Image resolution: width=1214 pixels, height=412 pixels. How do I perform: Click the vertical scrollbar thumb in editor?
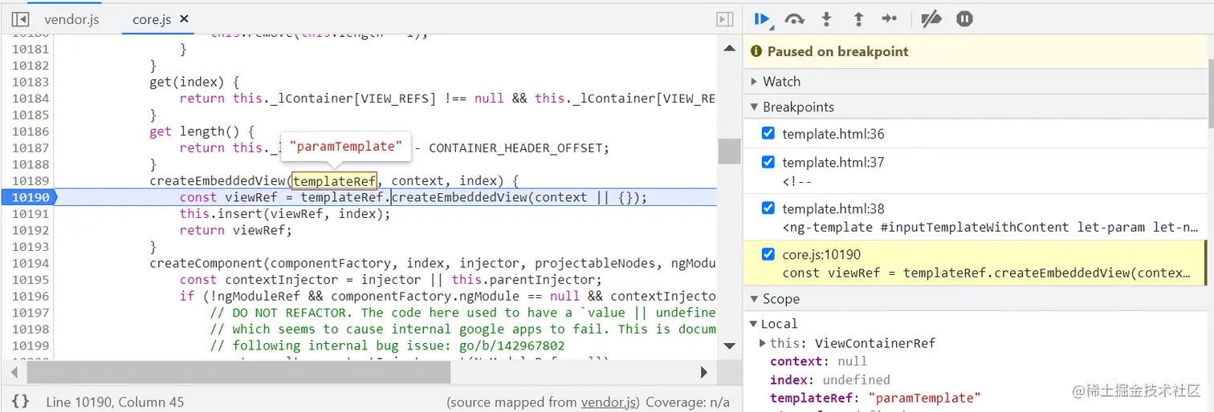click(729, 151)
